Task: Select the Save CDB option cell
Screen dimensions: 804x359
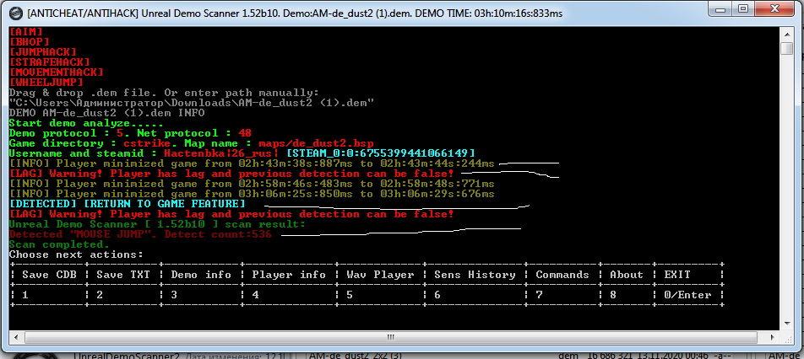Action: (49, 275)
